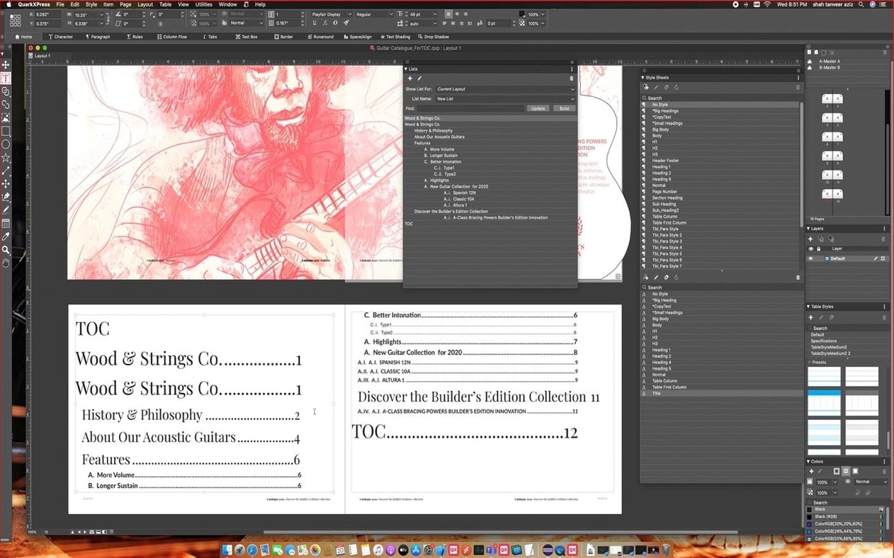
Task: Open the List Name dropdown
Action: [504, 99]
